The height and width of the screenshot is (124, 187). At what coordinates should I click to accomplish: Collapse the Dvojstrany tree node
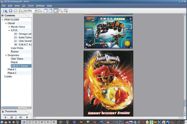tap(6, 55)
